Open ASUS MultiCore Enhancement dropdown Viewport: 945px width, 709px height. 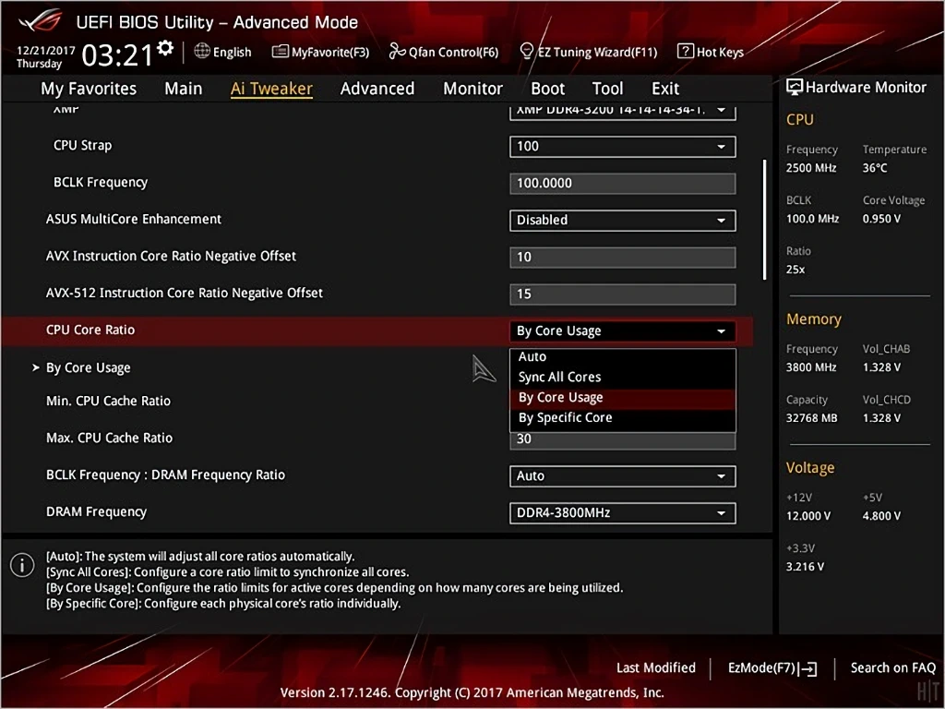[623, 220]
